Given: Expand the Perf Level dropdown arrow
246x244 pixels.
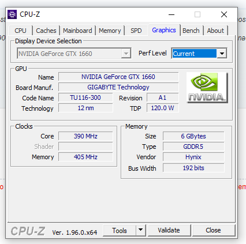Looking at the screenshot, I should tap(222, 53).
